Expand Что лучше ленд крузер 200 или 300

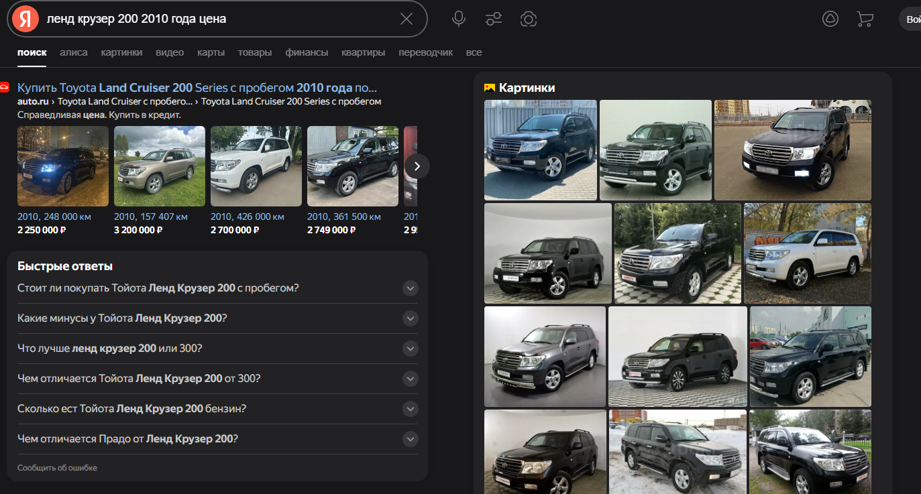tap(217, 349)
